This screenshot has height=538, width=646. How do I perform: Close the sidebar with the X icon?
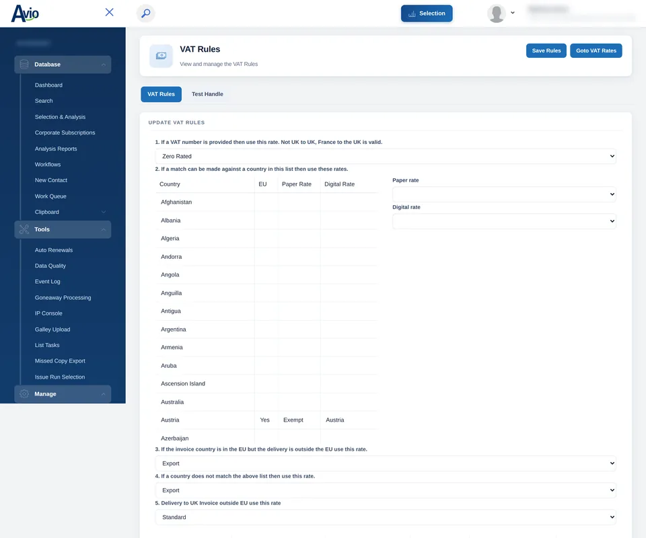(x=109, y=12)
